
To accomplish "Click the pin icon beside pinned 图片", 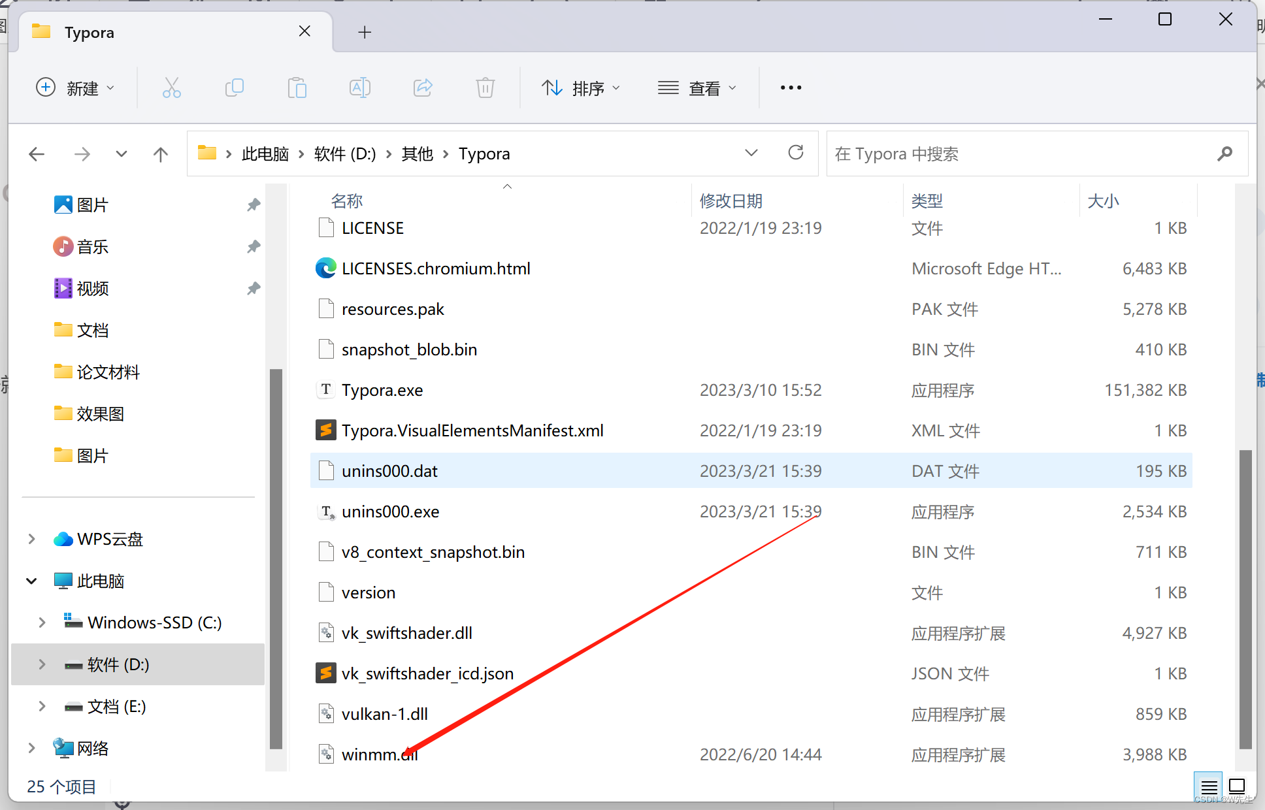I will 254,205.
